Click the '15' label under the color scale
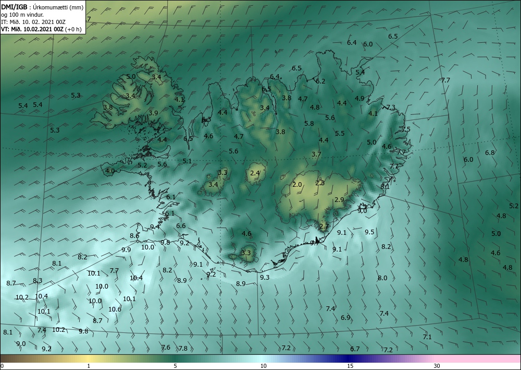521x370 pixels. [350, 366]
